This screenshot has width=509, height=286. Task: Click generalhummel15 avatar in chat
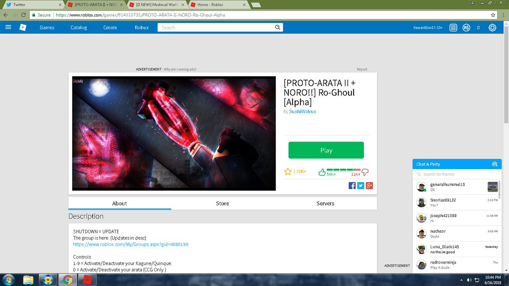point(421,187)
